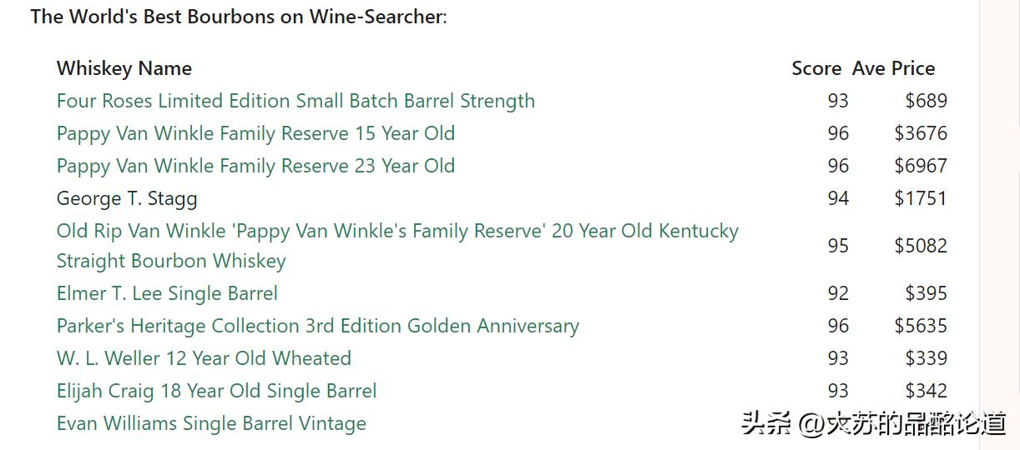Click the Ave Price column header
This screenshot has height=450, width=1020.
pyautogui.click(x=893, y=68)
